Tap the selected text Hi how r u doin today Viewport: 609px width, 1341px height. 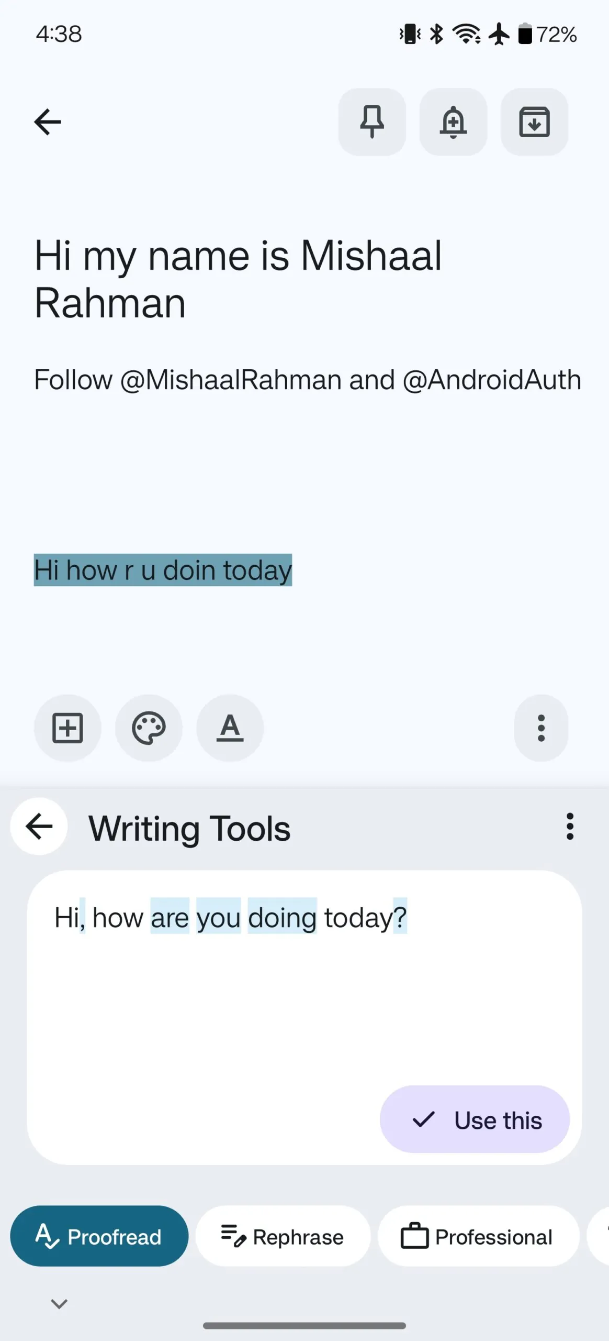point(163,570)
